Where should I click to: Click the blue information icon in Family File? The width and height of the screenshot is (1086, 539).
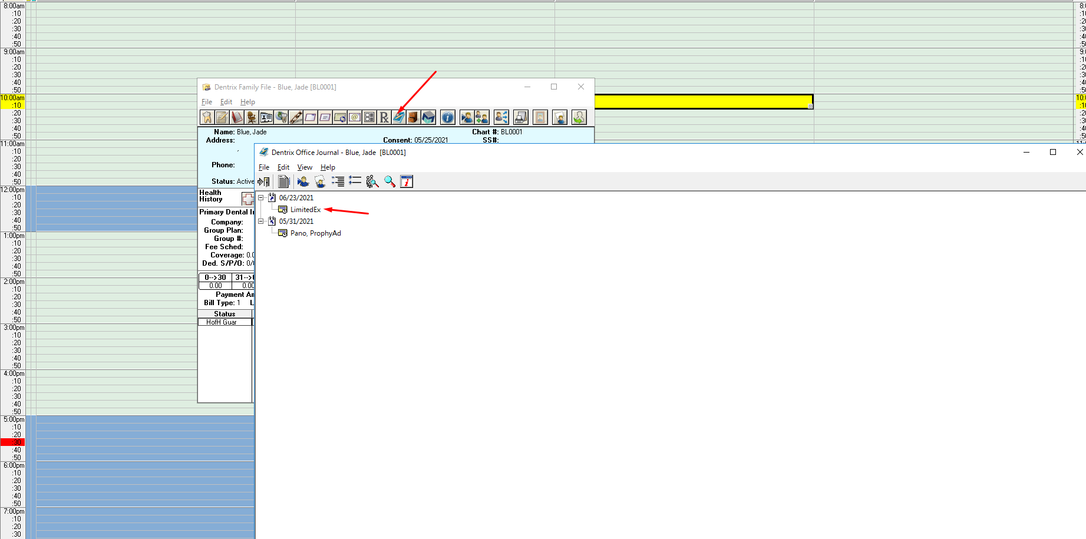coord(448,117)
